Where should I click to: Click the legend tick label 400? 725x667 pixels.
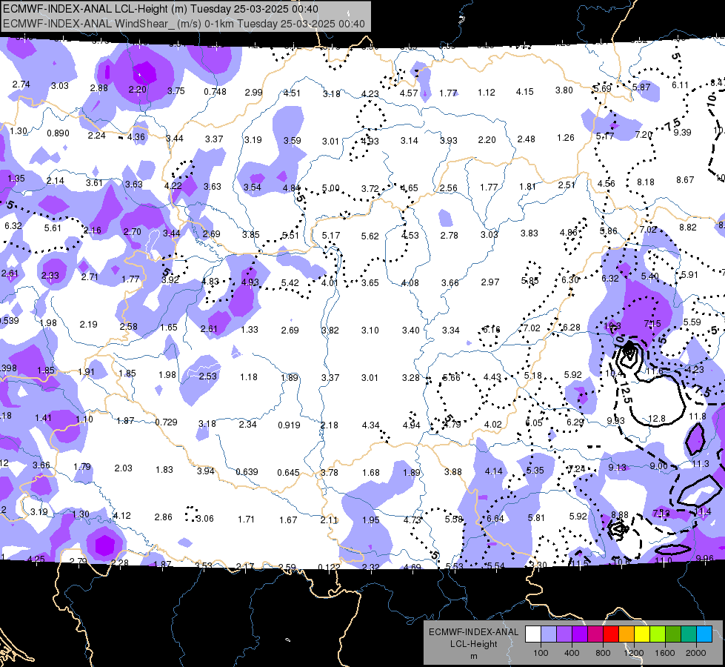(572, 653)
